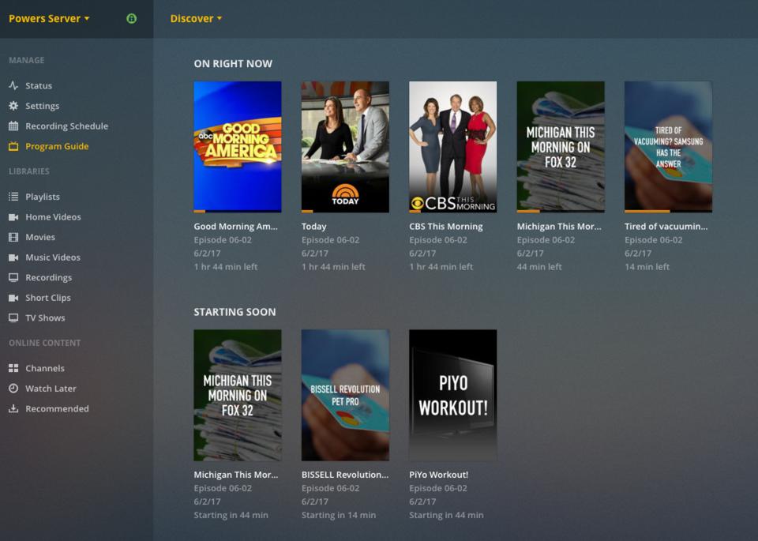This screenshot has width=758, height=541.
Task: Open Home Videos library
Action: click(x=53, y=217)
